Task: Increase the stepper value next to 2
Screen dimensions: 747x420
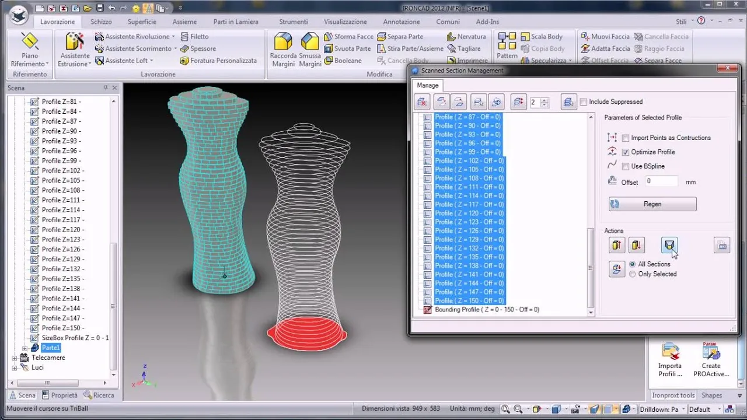Action: pyautogui.click(x=544, y=100)
